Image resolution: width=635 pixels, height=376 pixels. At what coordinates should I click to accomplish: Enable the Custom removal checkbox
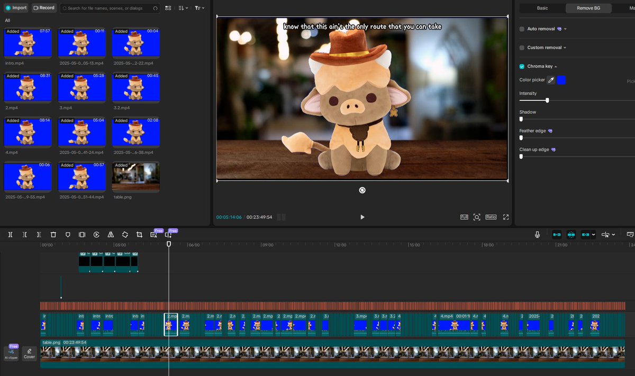tap(522, 48)
